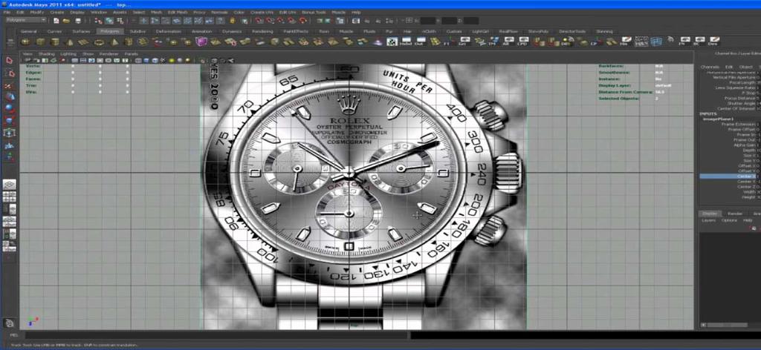Click the Holed shelf button

click(405, 42)
